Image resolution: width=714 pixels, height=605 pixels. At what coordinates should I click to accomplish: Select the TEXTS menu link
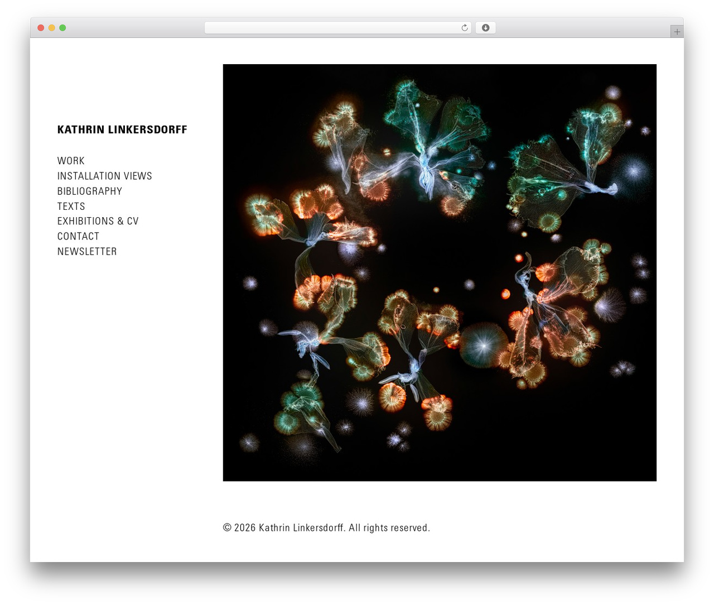[71, 207]
